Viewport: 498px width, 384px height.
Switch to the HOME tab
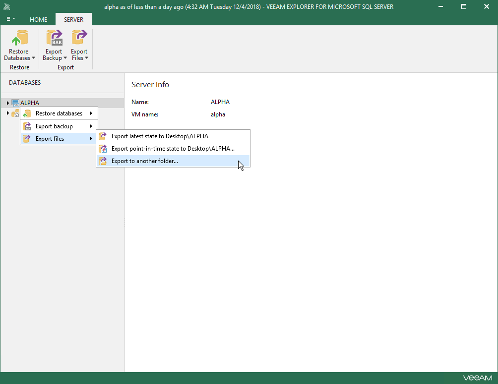coord(38,20)
